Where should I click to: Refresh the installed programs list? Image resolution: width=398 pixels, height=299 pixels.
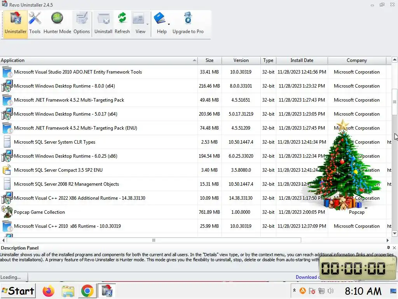pyautogui.click(x=122, y=24)
